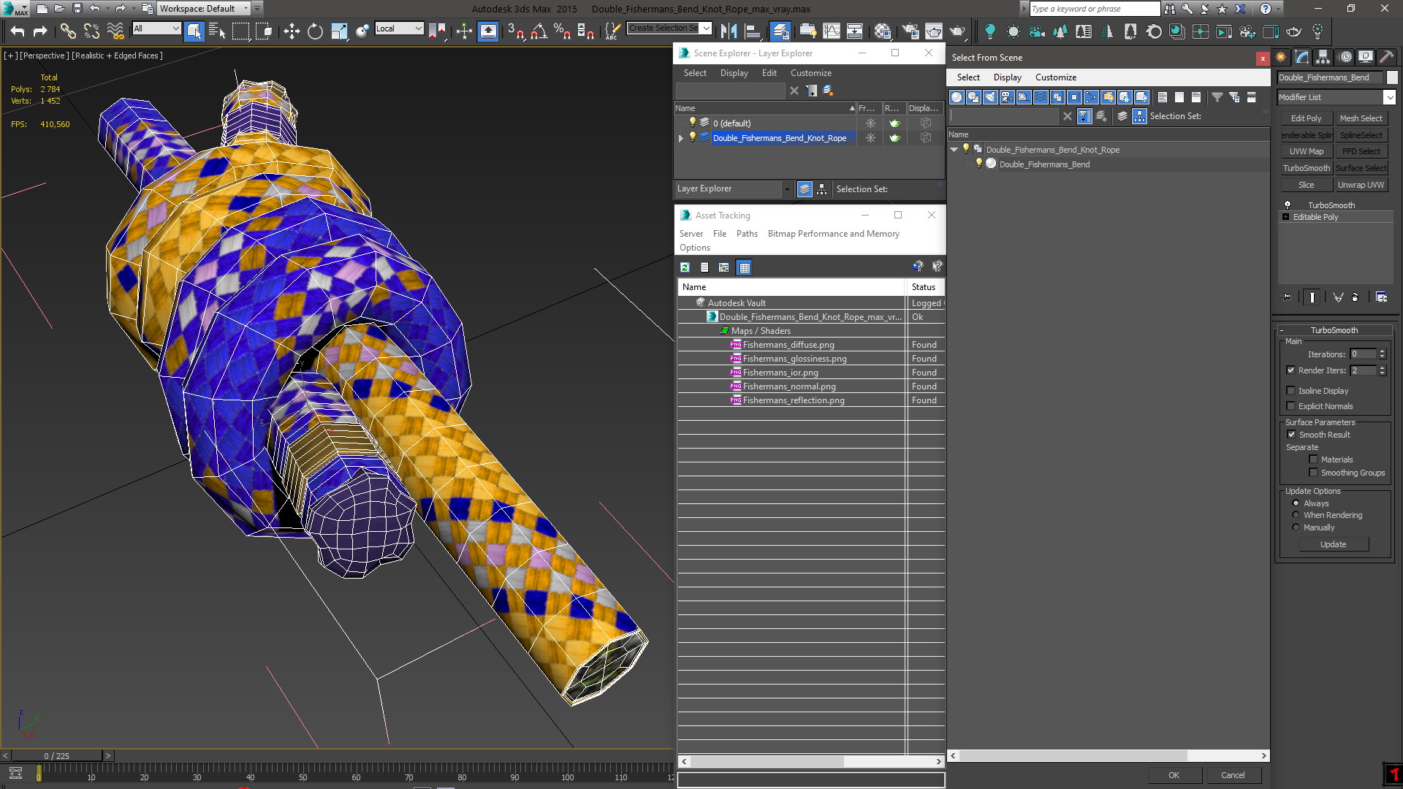Expand Double_Fishermans_Bend_Knot_Rope layer in Scene Explorer

pyautogui.click(x=681, y=138)
